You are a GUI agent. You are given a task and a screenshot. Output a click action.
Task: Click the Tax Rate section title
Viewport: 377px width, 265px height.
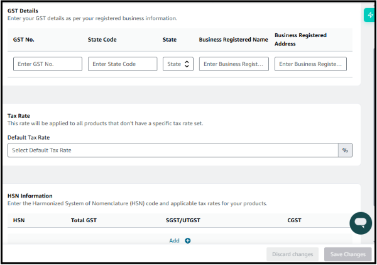[x=18, y=116]
